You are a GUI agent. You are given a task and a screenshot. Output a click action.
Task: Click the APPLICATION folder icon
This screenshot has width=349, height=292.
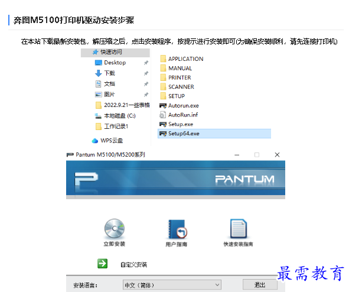point(163,59)
